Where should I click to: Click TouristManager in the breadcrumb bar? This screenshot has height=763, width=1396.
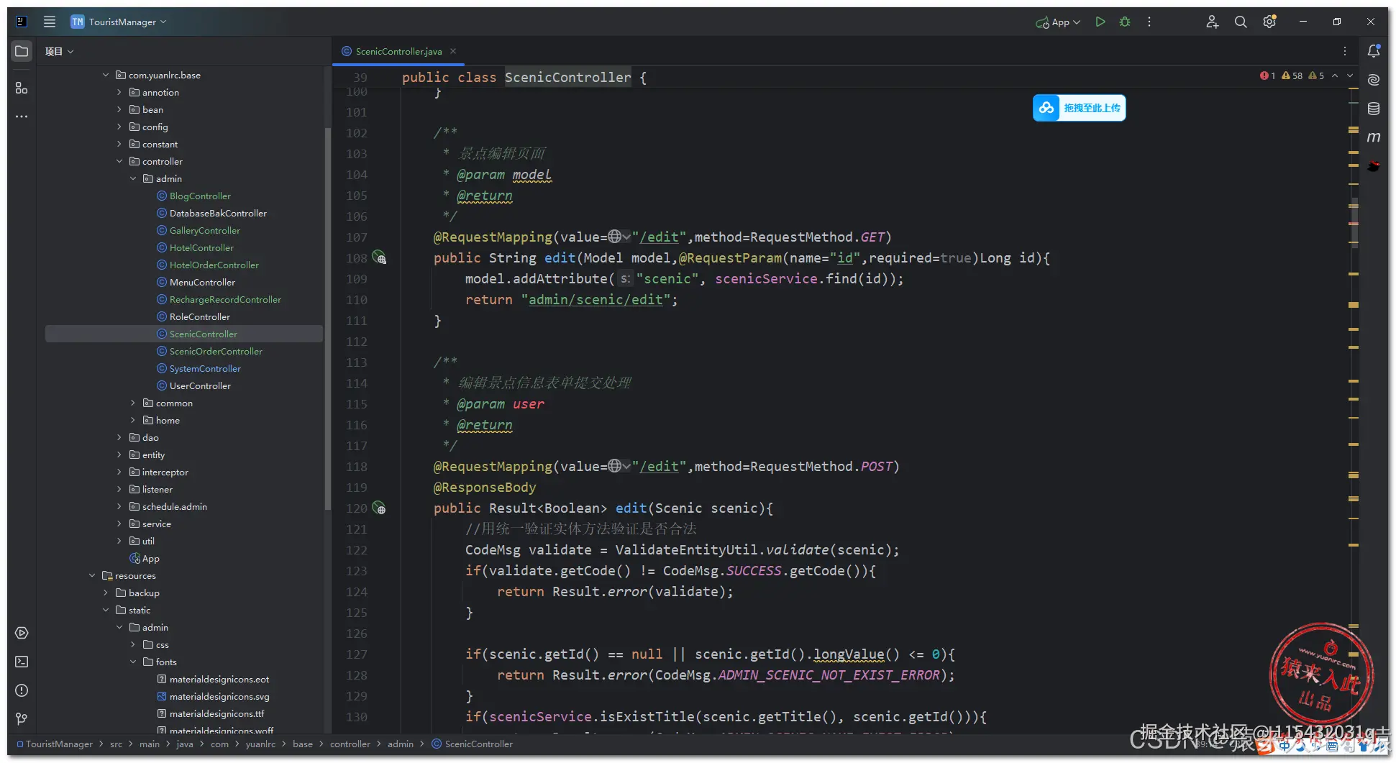coord(59,744)
